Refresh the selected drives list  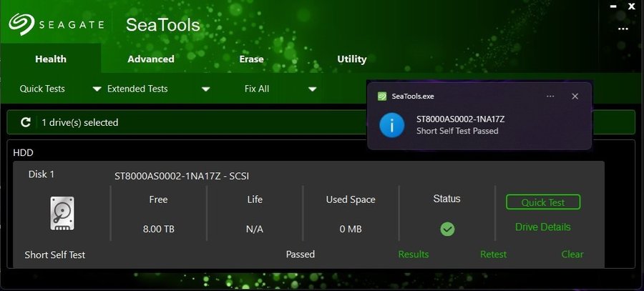pyautogui.click(x=26, y=122)
